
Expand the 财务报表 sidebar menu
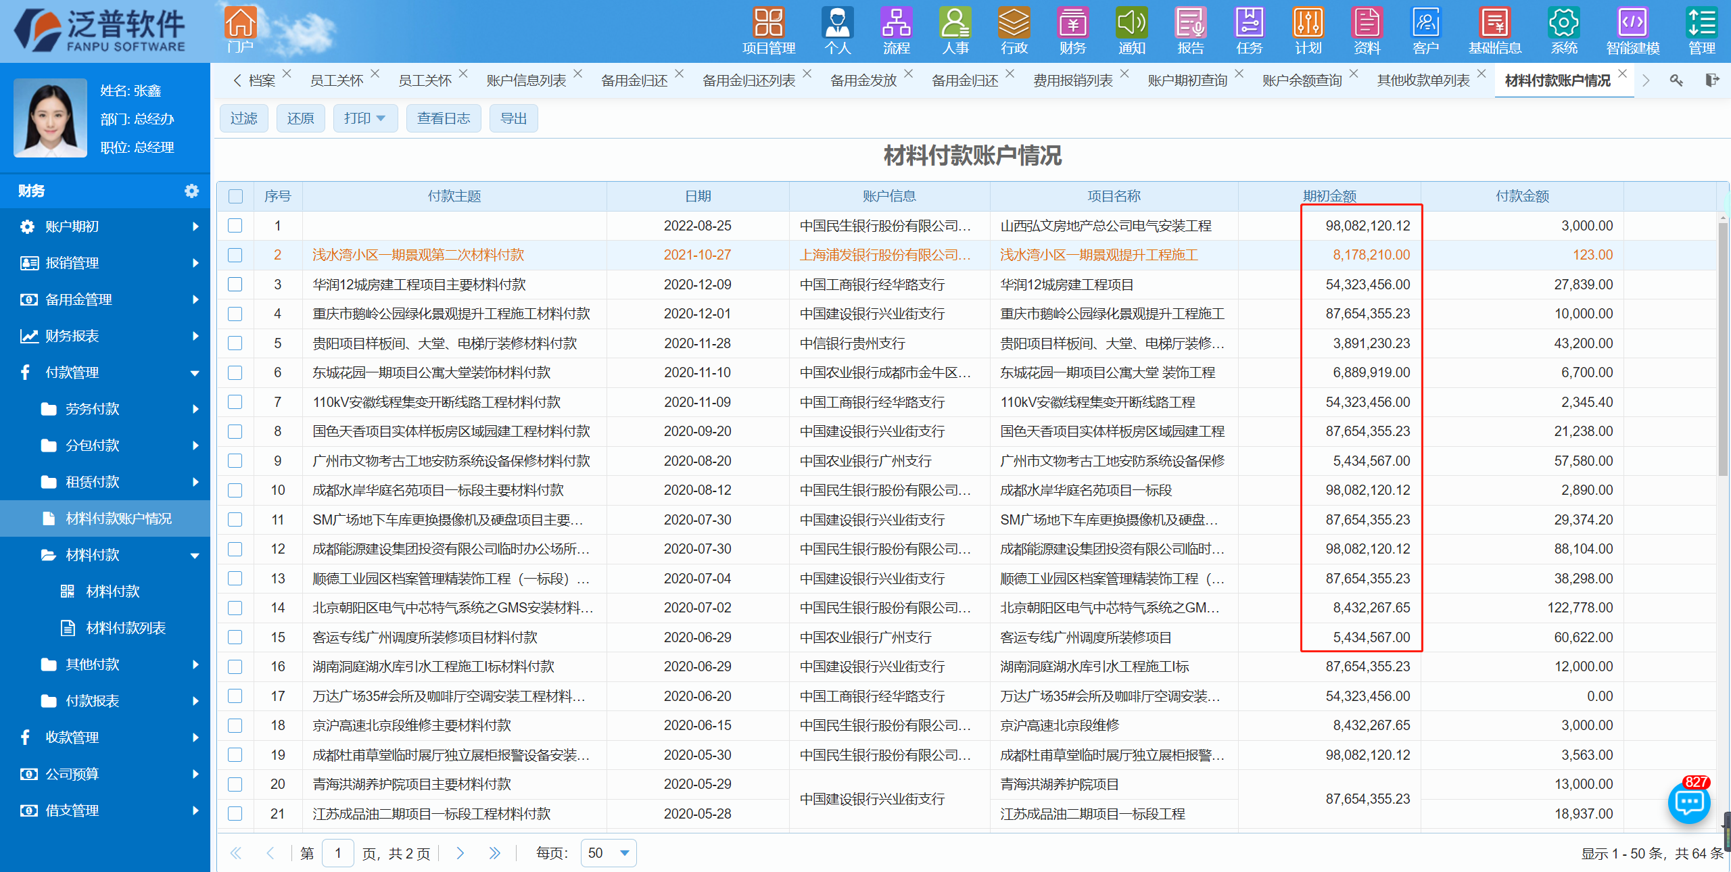105,336
